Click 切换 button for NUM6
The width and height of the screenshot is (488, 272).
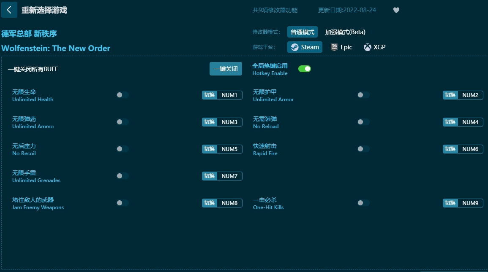(450, 149)
